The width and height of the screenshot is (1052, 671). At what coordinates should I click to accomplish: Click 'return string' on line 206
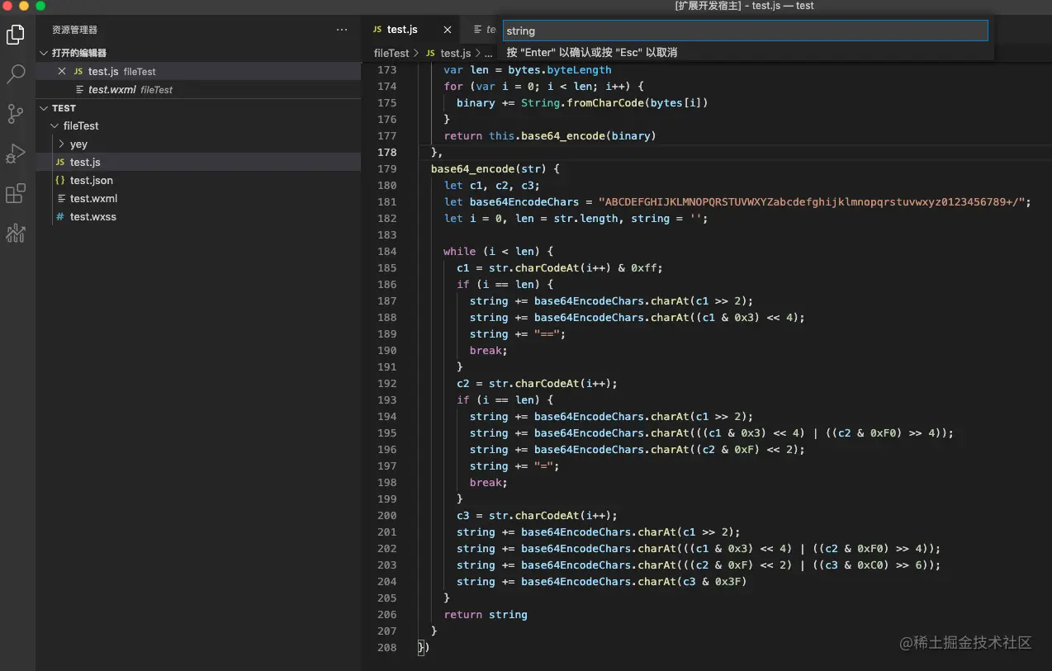point(486,615)
